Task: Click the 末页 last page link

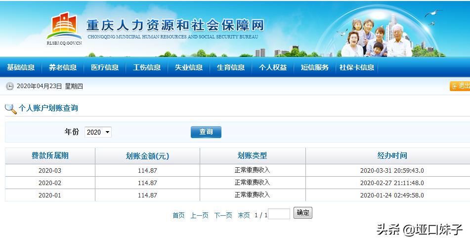Action: 244,215
